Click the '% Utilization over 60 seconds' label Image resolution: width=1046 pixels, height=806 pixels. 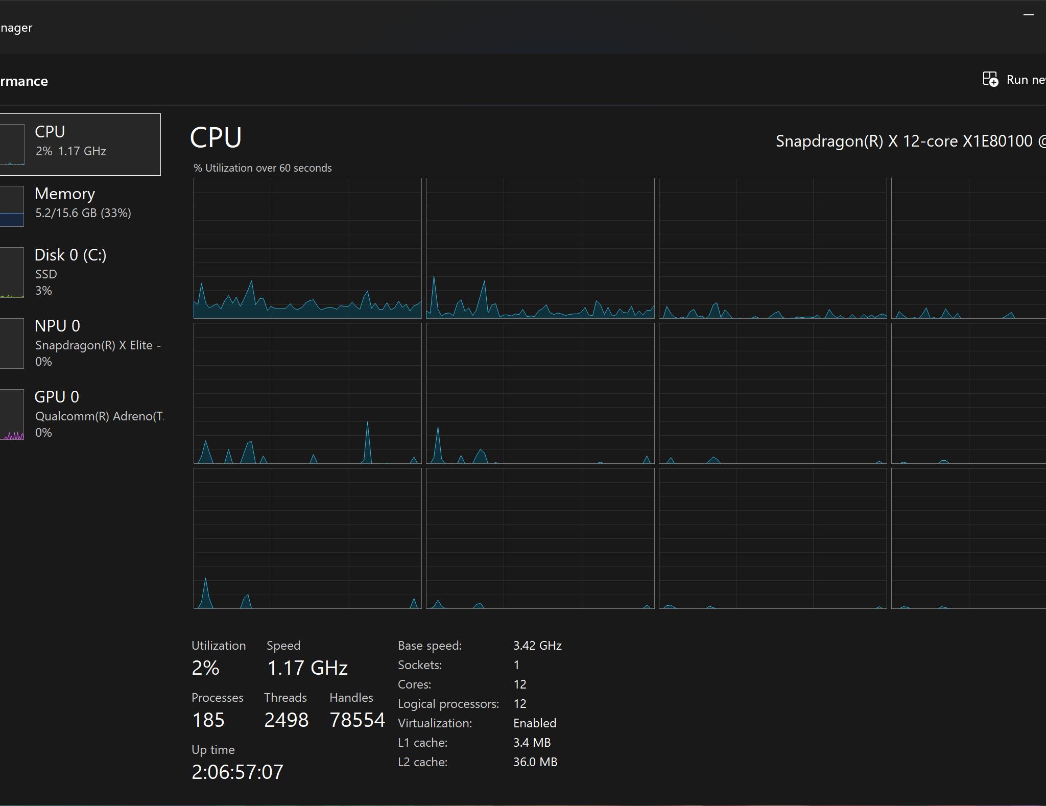(263, 168)
